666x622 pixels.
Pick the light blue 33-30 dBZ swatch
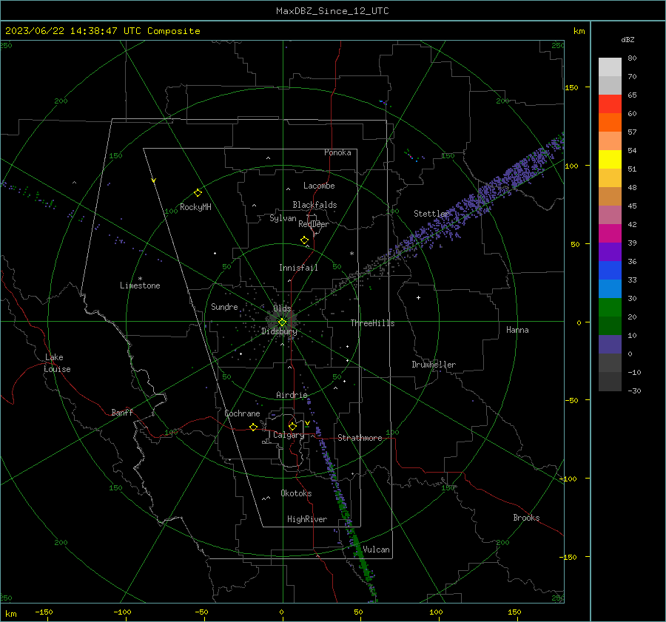(x=610, y=289)
